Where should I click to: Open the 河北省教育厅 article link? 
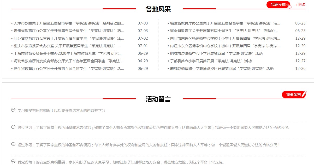point(69,61)
